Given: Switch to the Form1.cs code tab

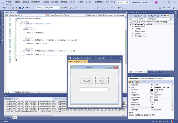Looking at the screenshot, I should [8, 12].
